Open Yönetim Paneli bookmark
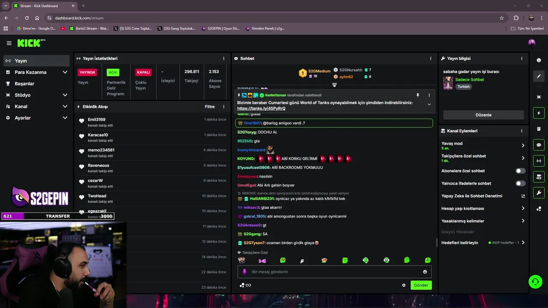 [x=265, y=29]
